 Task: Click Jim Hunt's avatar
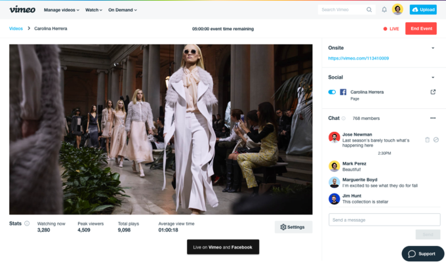coord(334,199)
